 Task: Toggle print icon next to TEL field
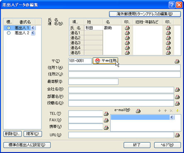pos(106,114)
